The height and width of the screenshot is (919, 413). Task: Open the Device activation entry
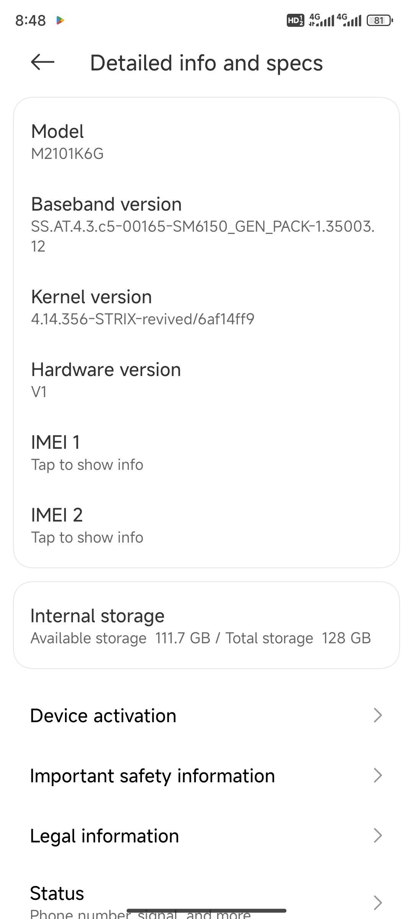(x=206, y=715)
